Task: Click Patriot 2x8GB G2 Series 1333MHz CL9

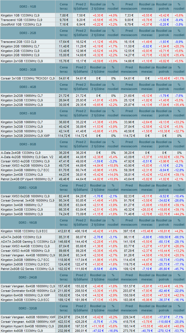Action: (x=27, y=269)
